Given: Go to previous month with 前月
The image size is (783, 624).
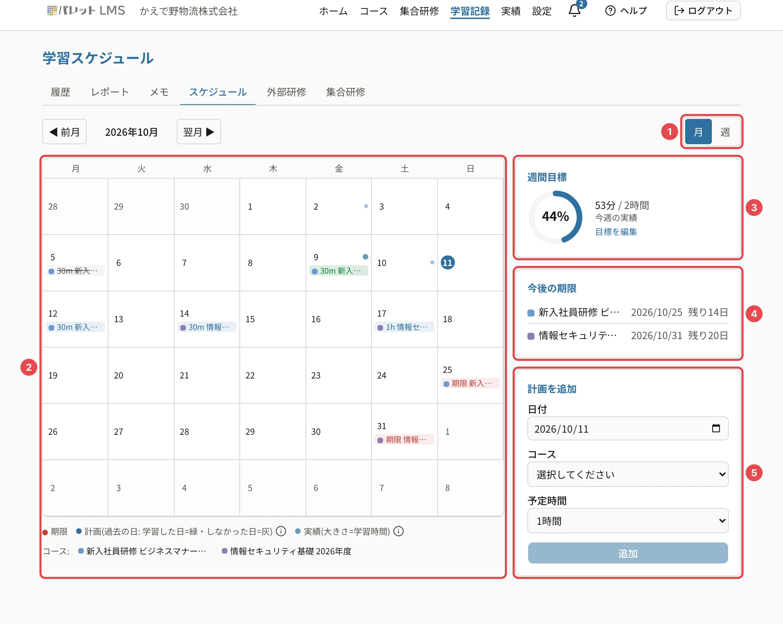Looking at the screenshot, I should 64,132.
